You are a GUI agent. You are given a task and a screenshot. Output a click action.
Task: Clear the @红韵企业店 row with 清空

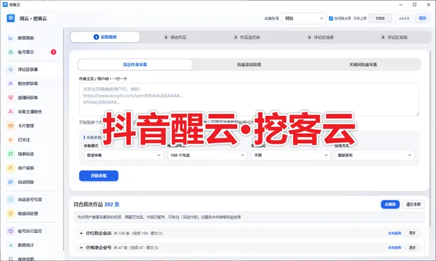pos(411,233)
